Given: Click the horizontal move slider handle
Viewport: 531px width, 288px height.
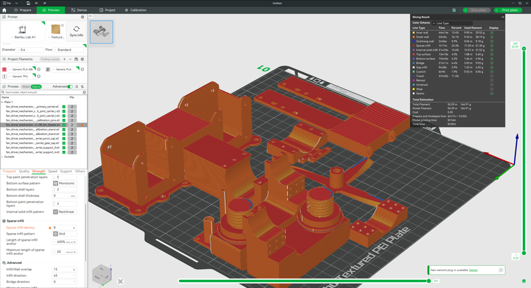Looking at the screenshot, I should (429, 281).
